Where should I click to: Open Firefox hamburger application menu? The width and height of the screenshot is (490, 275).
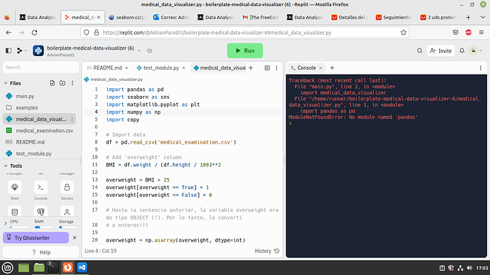(x=481, y=33)
